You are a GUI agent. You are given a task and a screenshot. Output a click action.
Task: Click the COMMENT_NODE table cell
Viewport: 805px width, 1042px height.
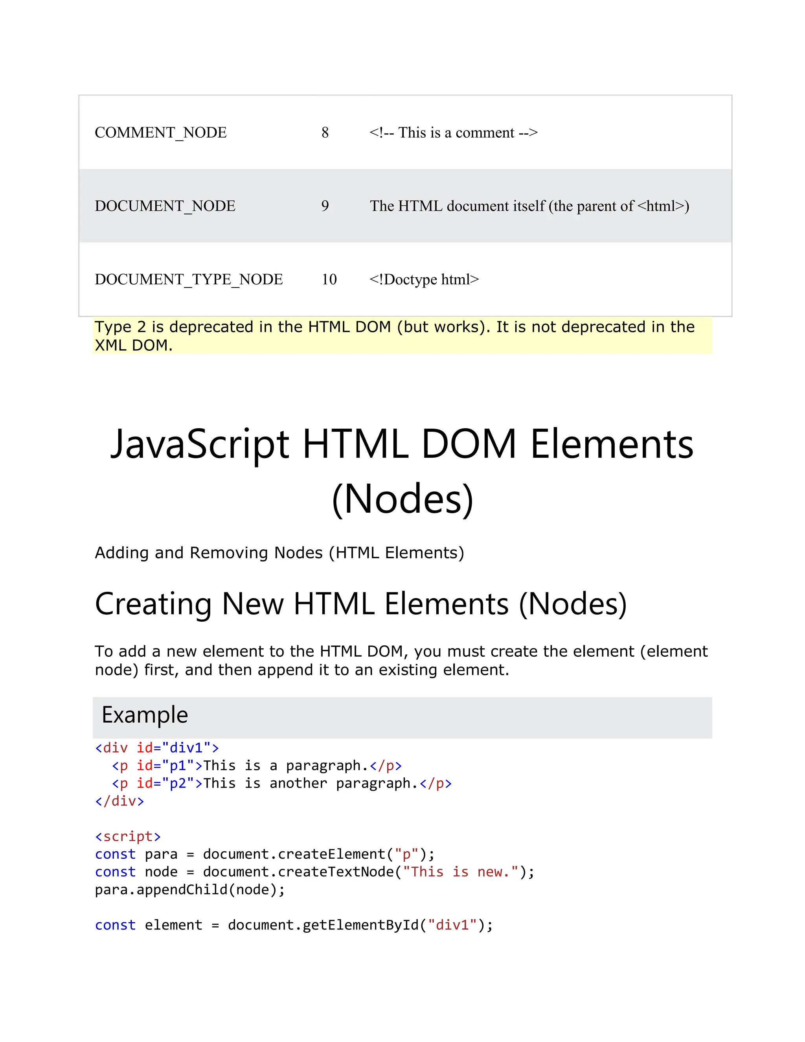(x=161, y=133)
